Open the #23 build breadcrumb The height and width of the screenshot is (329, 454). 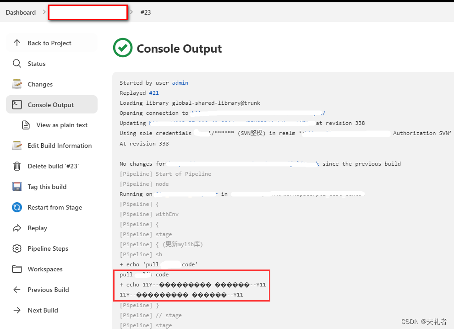click(146, 12)
